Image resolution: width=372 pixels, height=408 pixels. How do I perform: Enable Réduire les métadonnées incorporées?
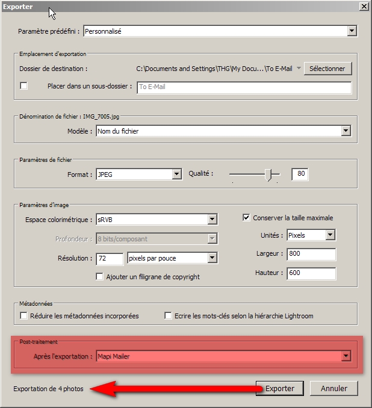(x=23, y=315)
